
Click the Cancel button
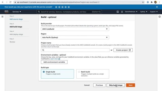87,85
